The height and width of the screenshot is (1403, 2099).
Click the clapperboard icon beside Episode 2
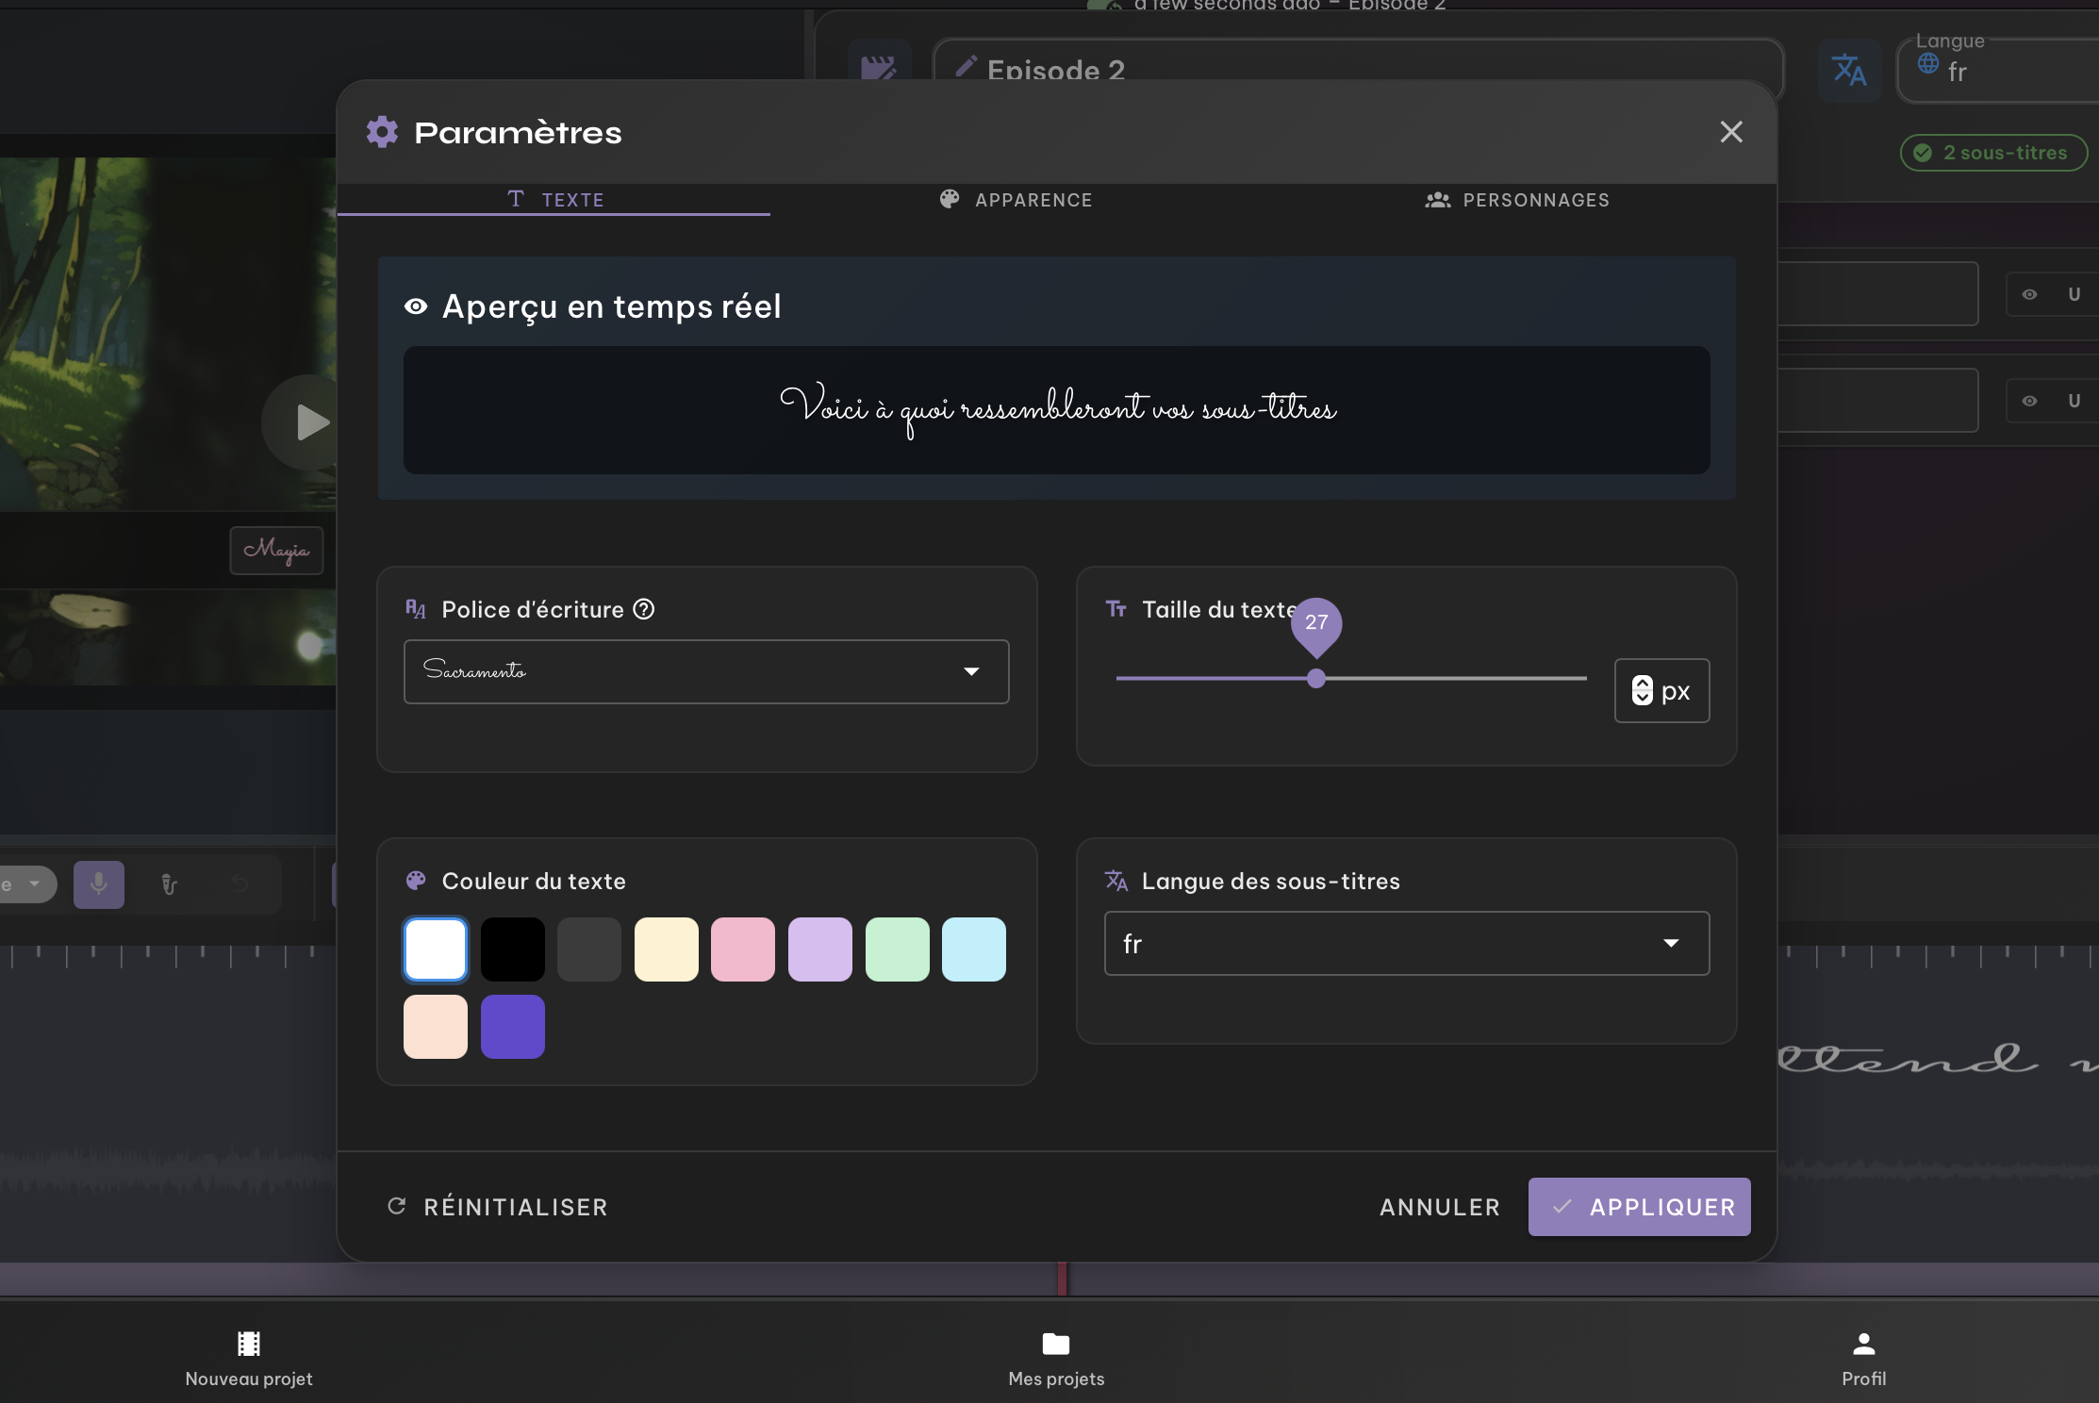[879, 68]
